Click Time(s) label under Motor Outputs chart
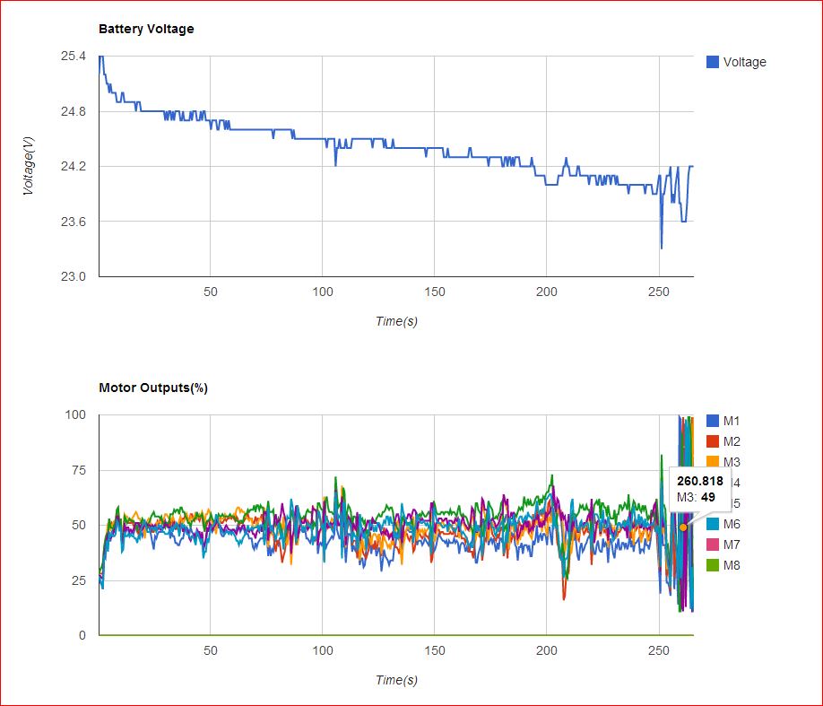This screenshot has height=706, width=823. [395, 680]
